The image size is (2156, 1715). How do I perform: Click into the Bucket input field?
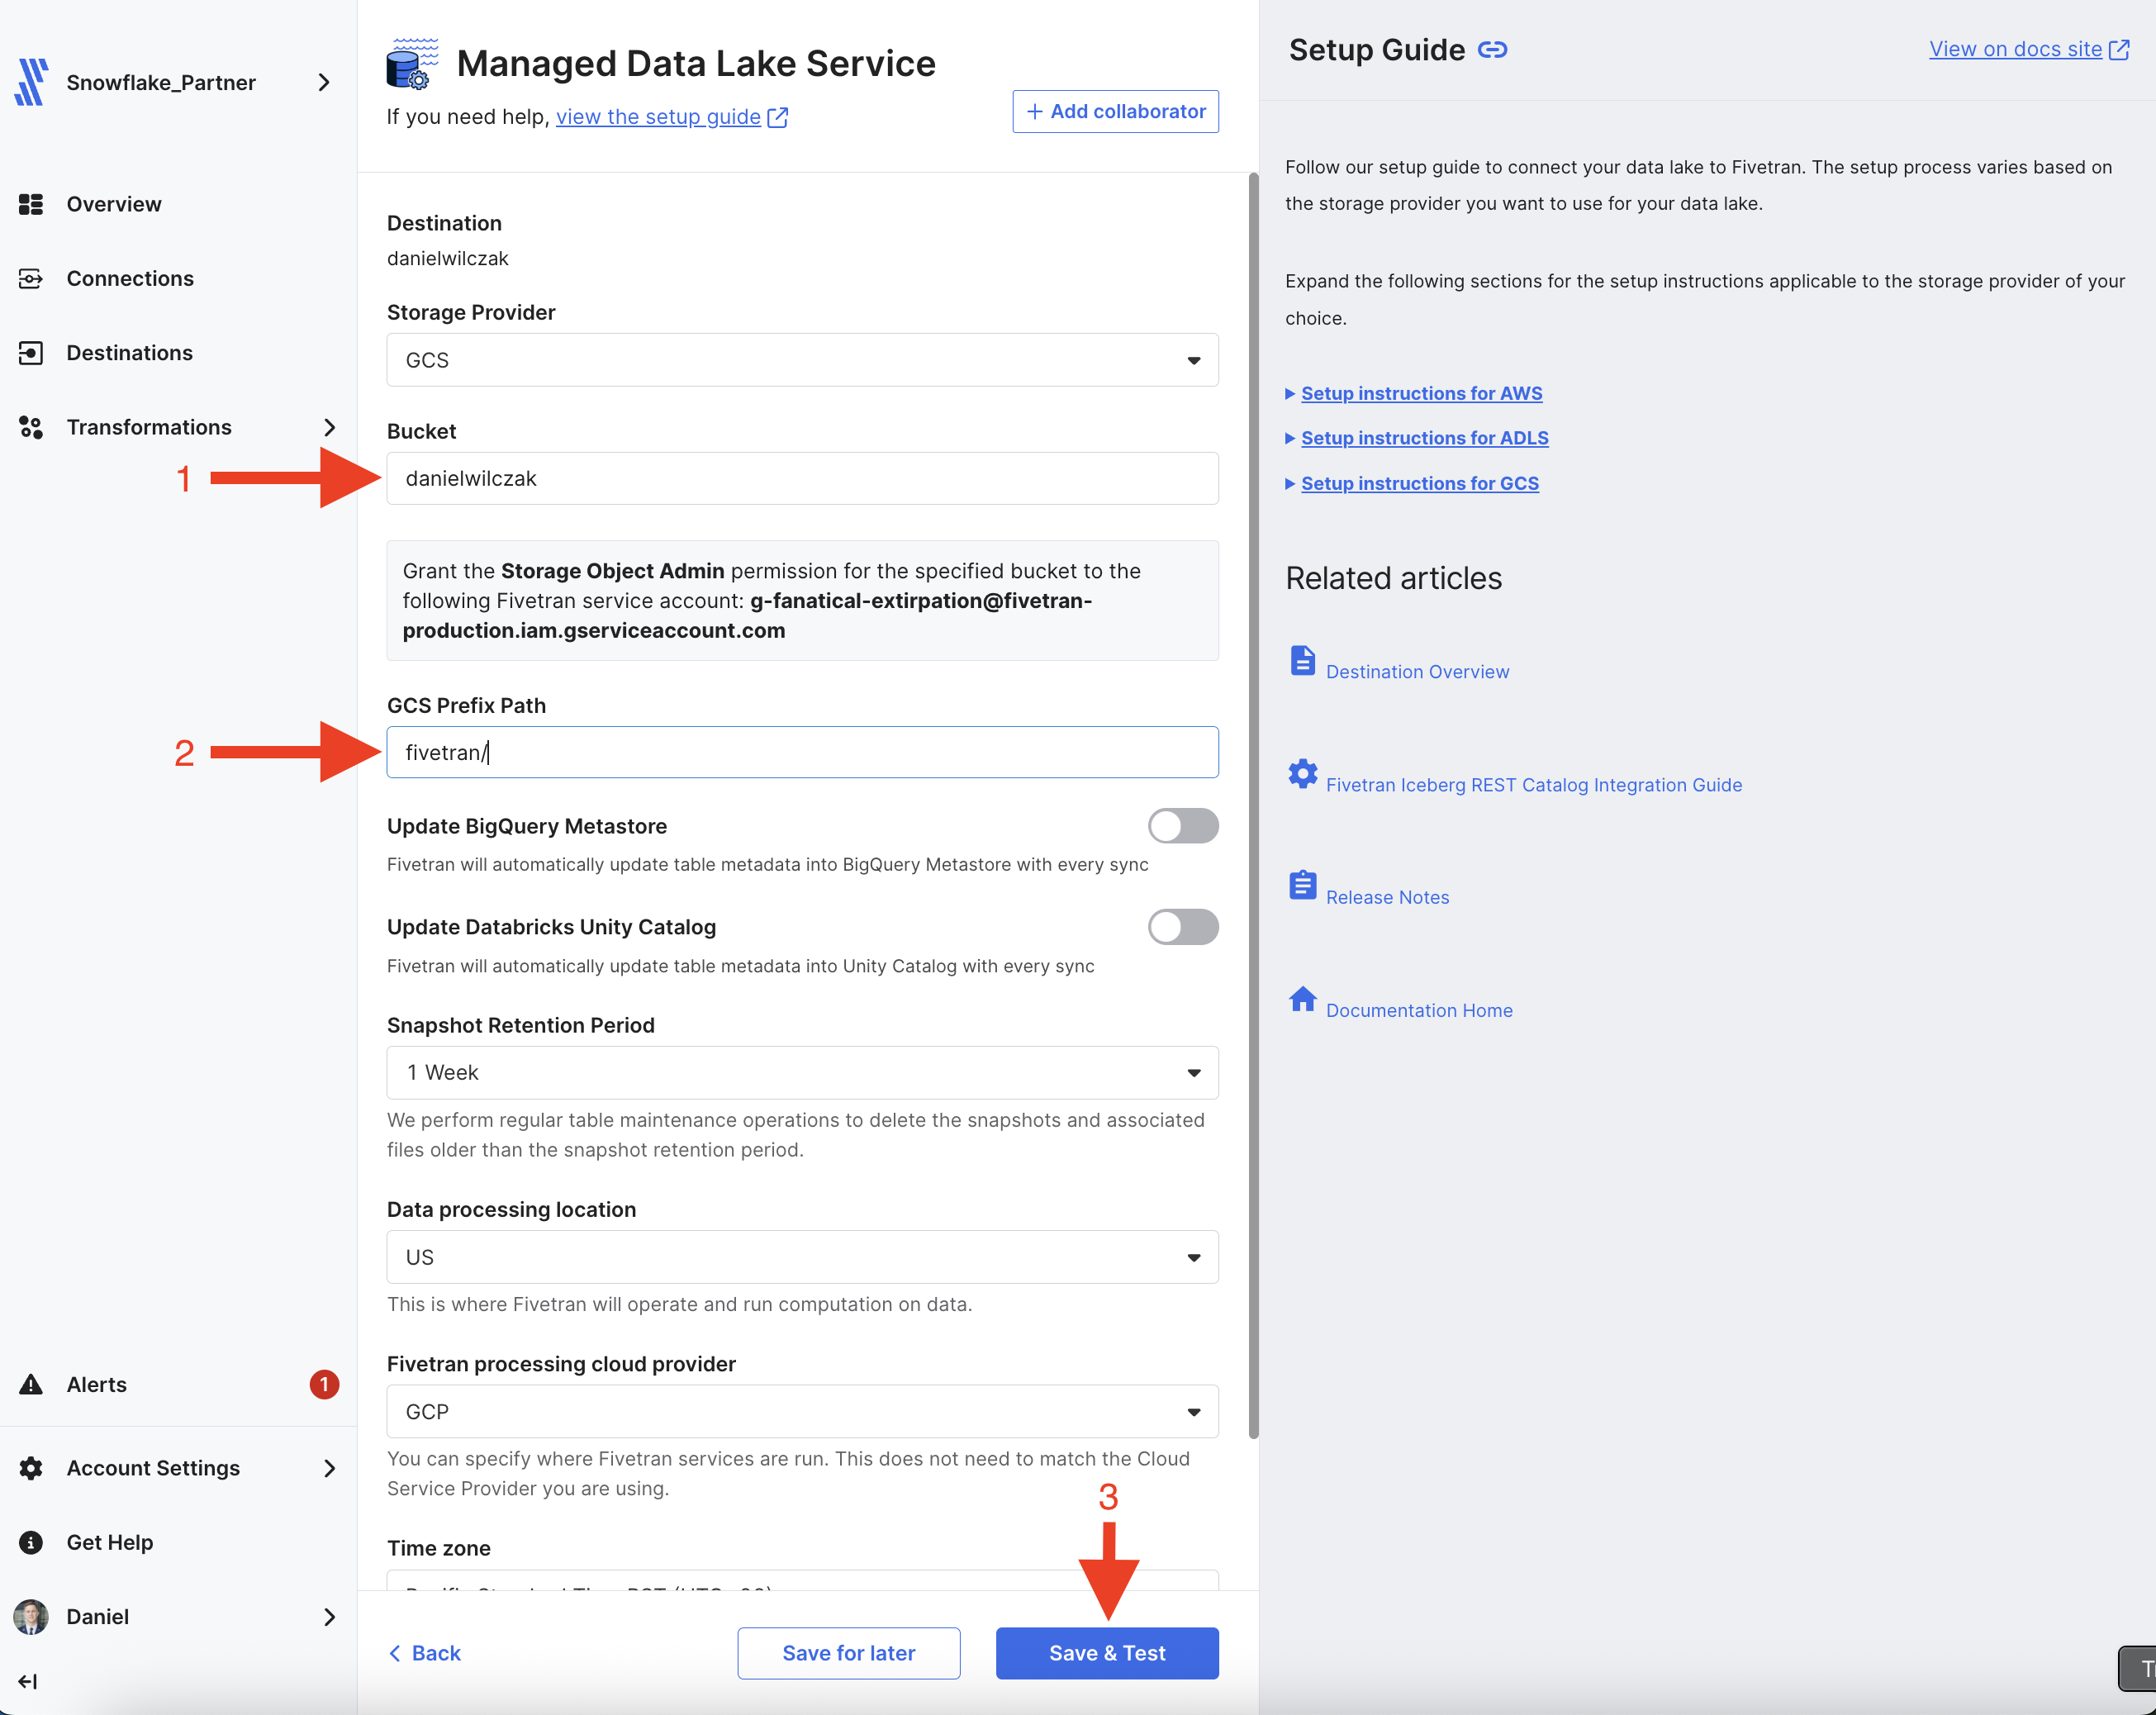coord(802,478)
